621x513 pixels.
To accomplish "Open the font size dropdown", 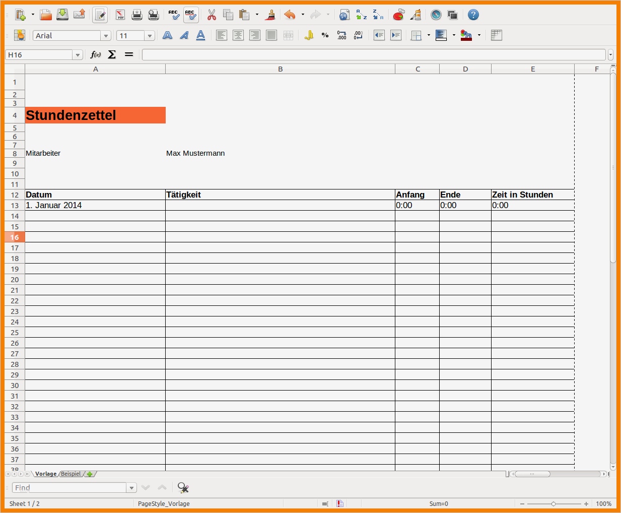I will click(x=150, y=35).
